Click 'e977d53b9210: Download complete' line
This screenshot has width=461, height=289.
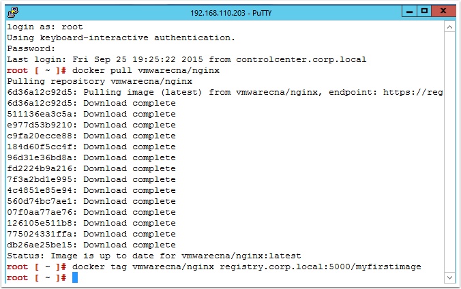[x=91, y=125]
